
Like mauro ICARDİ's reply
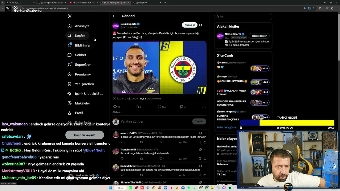coord(161,142)
